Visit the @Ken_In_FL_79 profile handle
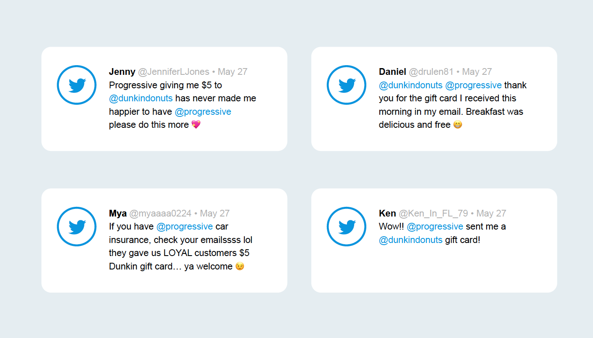 (x=434, y=214)
